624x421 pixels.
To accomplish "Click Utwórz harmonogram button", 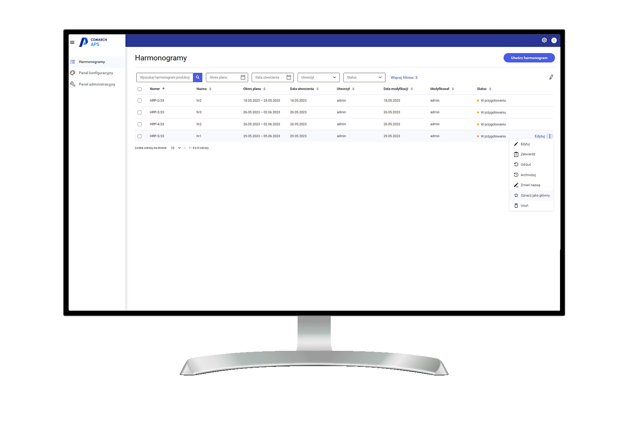I will pyautogui.click(x=529, y=58).
